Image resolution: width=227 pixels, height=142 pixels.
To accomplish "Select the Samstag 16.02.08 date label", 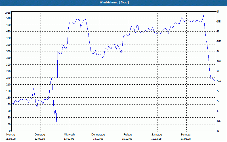I will click(157, 137).
